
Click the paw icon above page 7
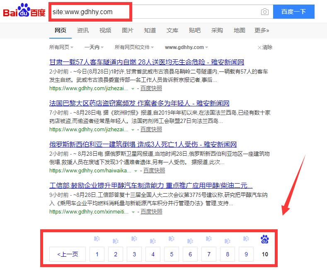point(209,239)
